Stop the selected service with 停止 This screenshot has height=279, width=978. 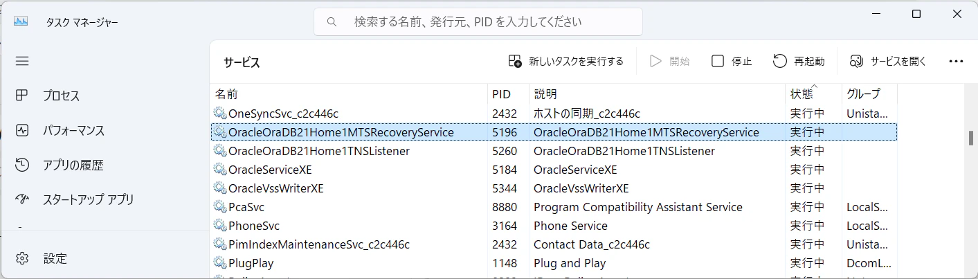[x=732, y=61]
